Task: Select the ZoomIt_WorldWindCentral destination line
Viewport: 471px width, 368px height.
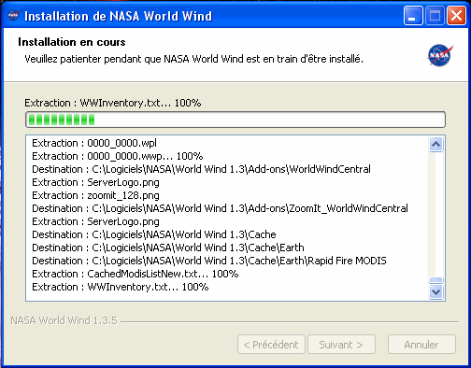Action: [x=220, y=208]
